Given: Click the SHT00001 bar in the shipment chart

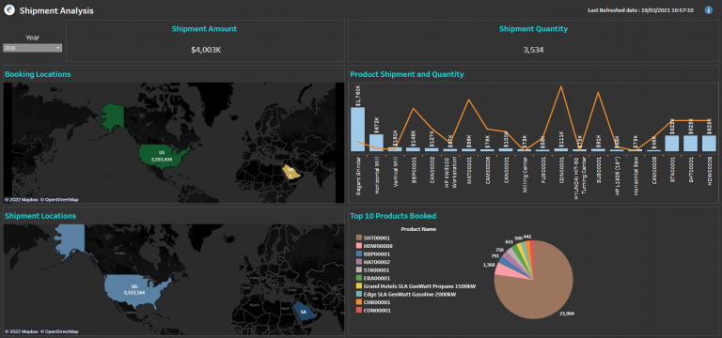Looking at the screenshot, I should pyautogui.click(x=690, y=144).
